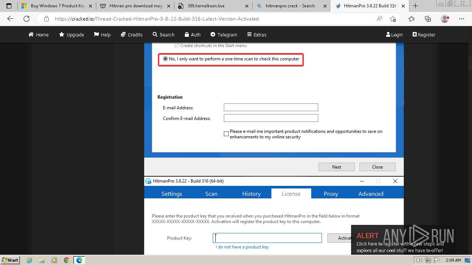Open the Edge tab actions menu icon
The width and height of the screenshot is (472, 265).
pyautogui.click(x=9, y=6)
